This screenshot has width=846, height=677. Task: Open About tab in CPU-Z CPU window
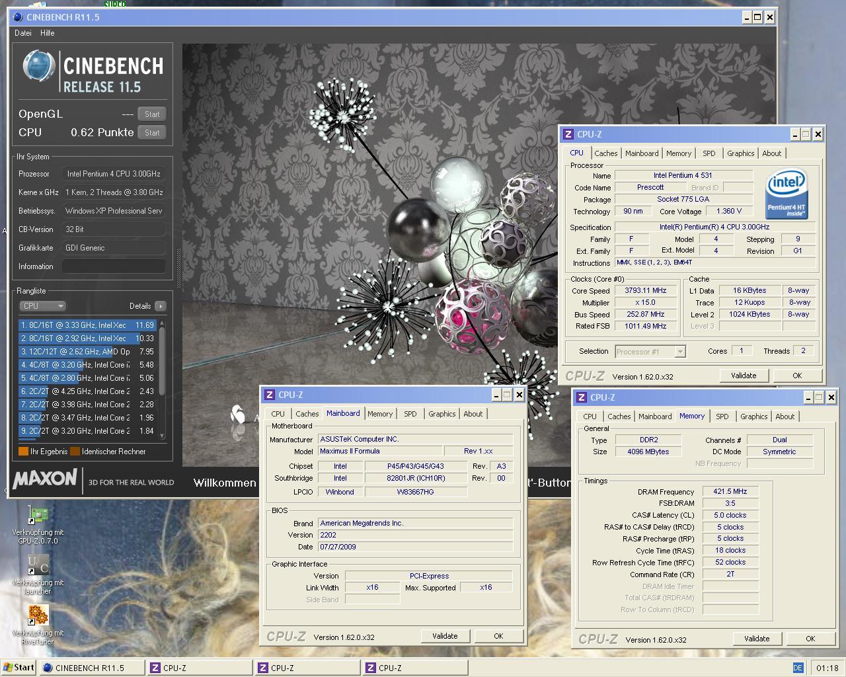(x=772, y=153)
